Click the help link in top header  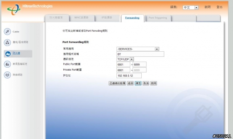[208, 7]
